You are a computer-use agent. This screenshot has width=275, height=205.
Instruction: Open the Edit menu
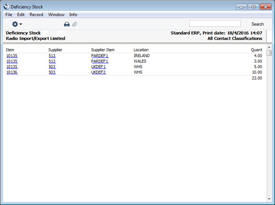[21, 15]
